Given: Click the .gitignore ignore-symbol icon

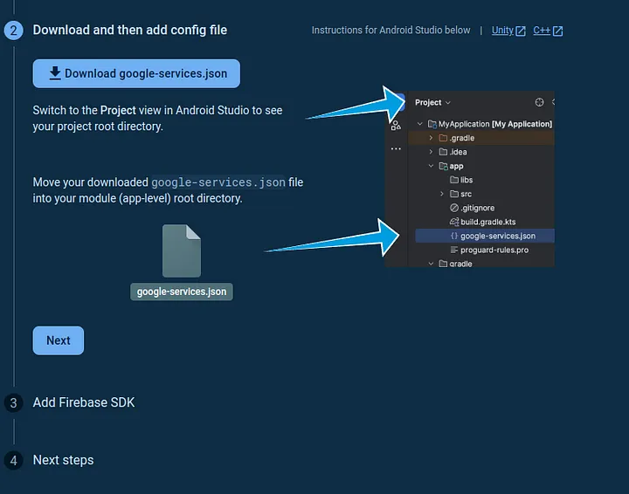Looking at the screenshot, I should (x=454, y=208).
